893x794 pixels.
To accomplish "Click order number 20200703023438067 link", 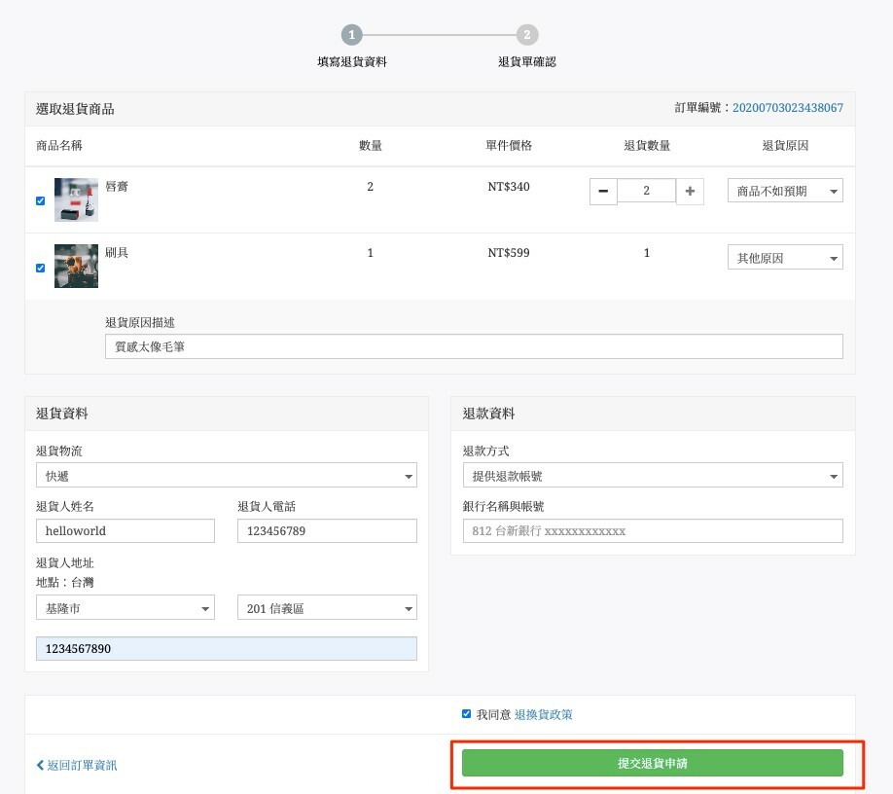I will click(x=787, y=108).
